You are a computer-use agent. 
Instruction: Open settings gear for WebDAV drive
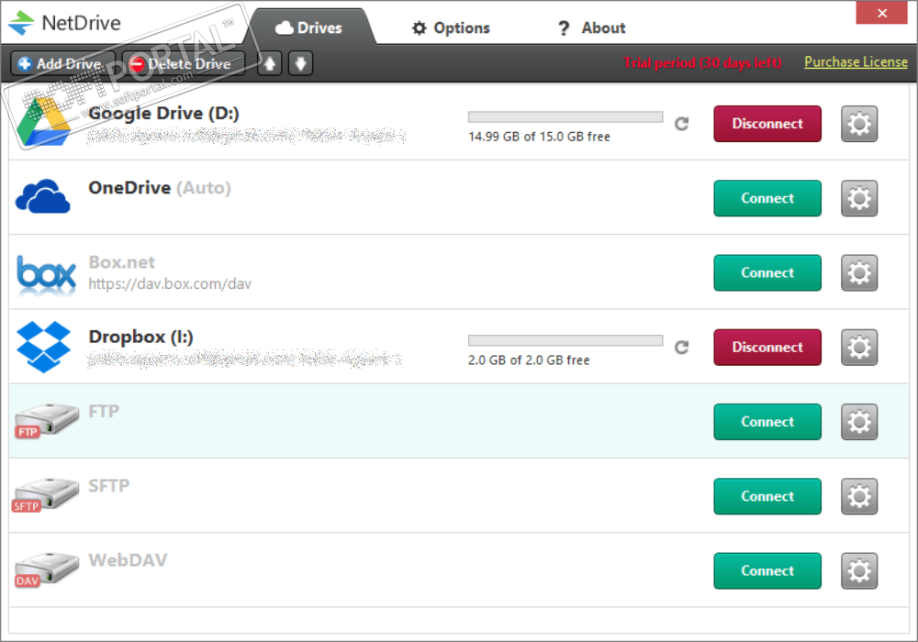tap(859, 570)
